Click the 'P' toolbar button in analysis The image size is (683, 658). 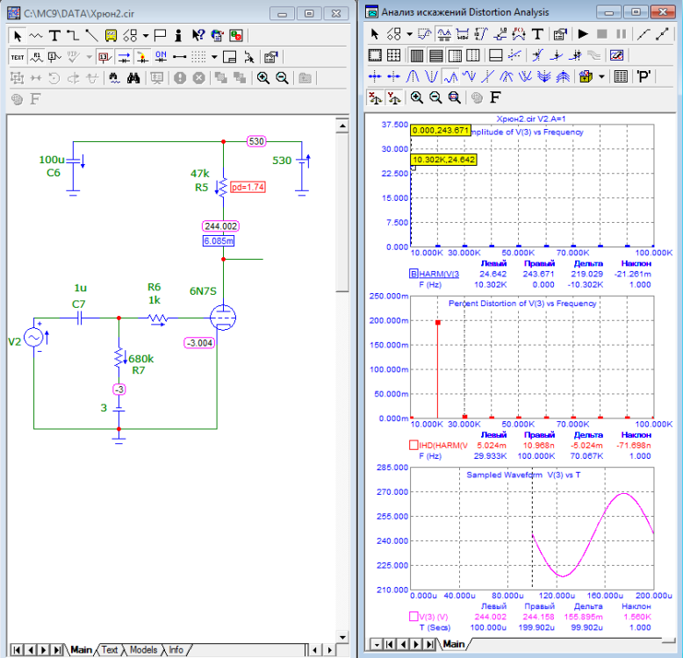[644, 76]
